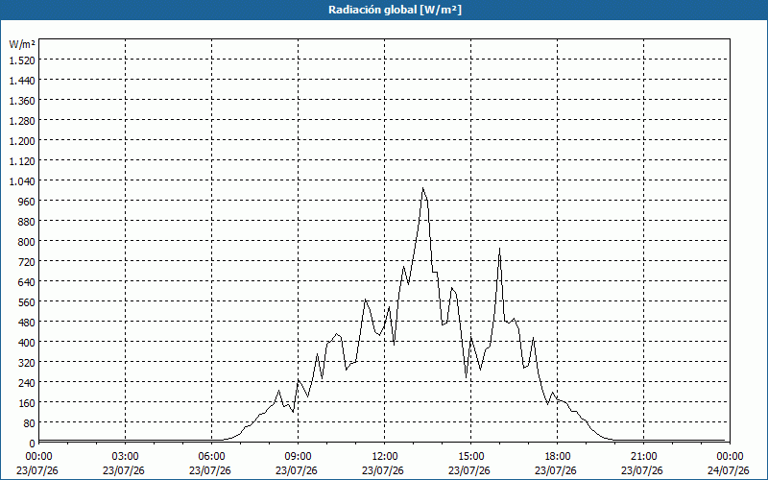Viewport: 768px width, 480px height.
Task: Select the 1.520 y-axis label
Action: point(22,60)
